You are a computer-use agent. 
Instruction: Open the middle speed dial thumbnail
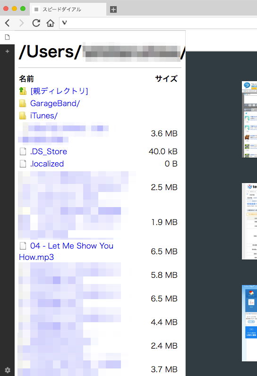[x=249, y=221]
